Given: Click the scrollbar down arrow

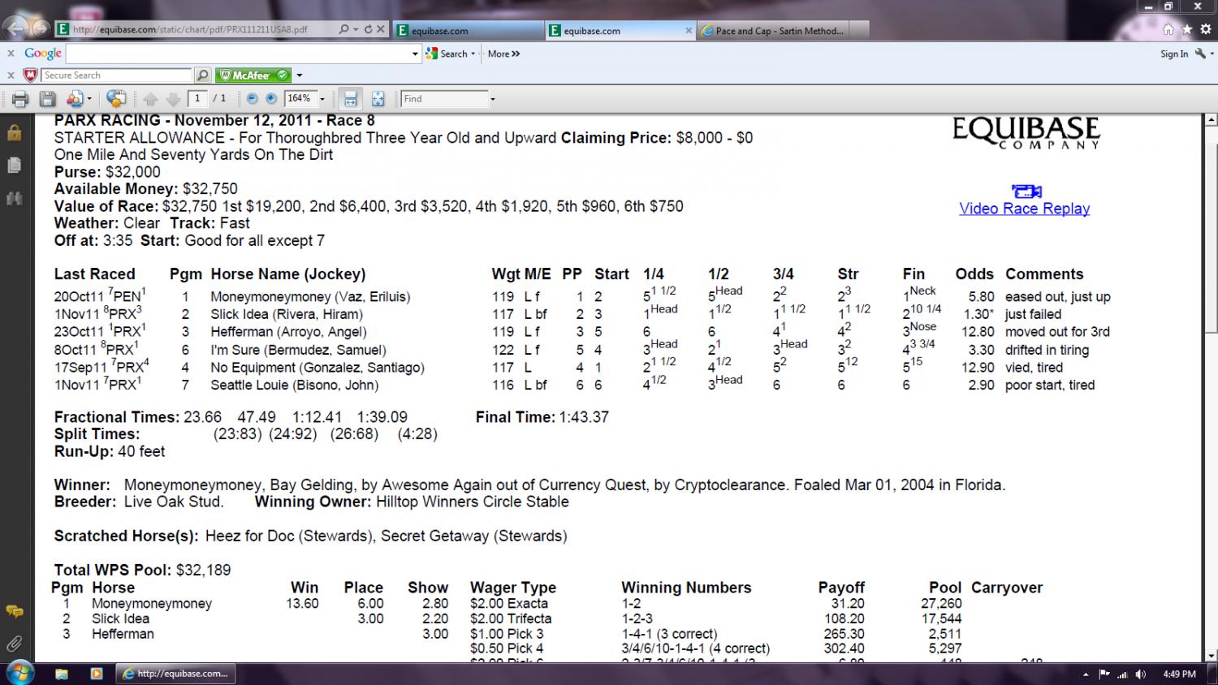Looking at the screenshot, I should 1210,656.
